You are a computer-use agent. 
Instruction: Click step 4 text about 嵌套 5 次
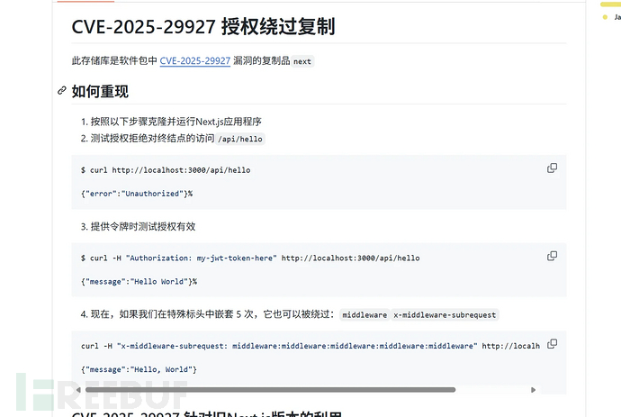[x=213, y=314]
